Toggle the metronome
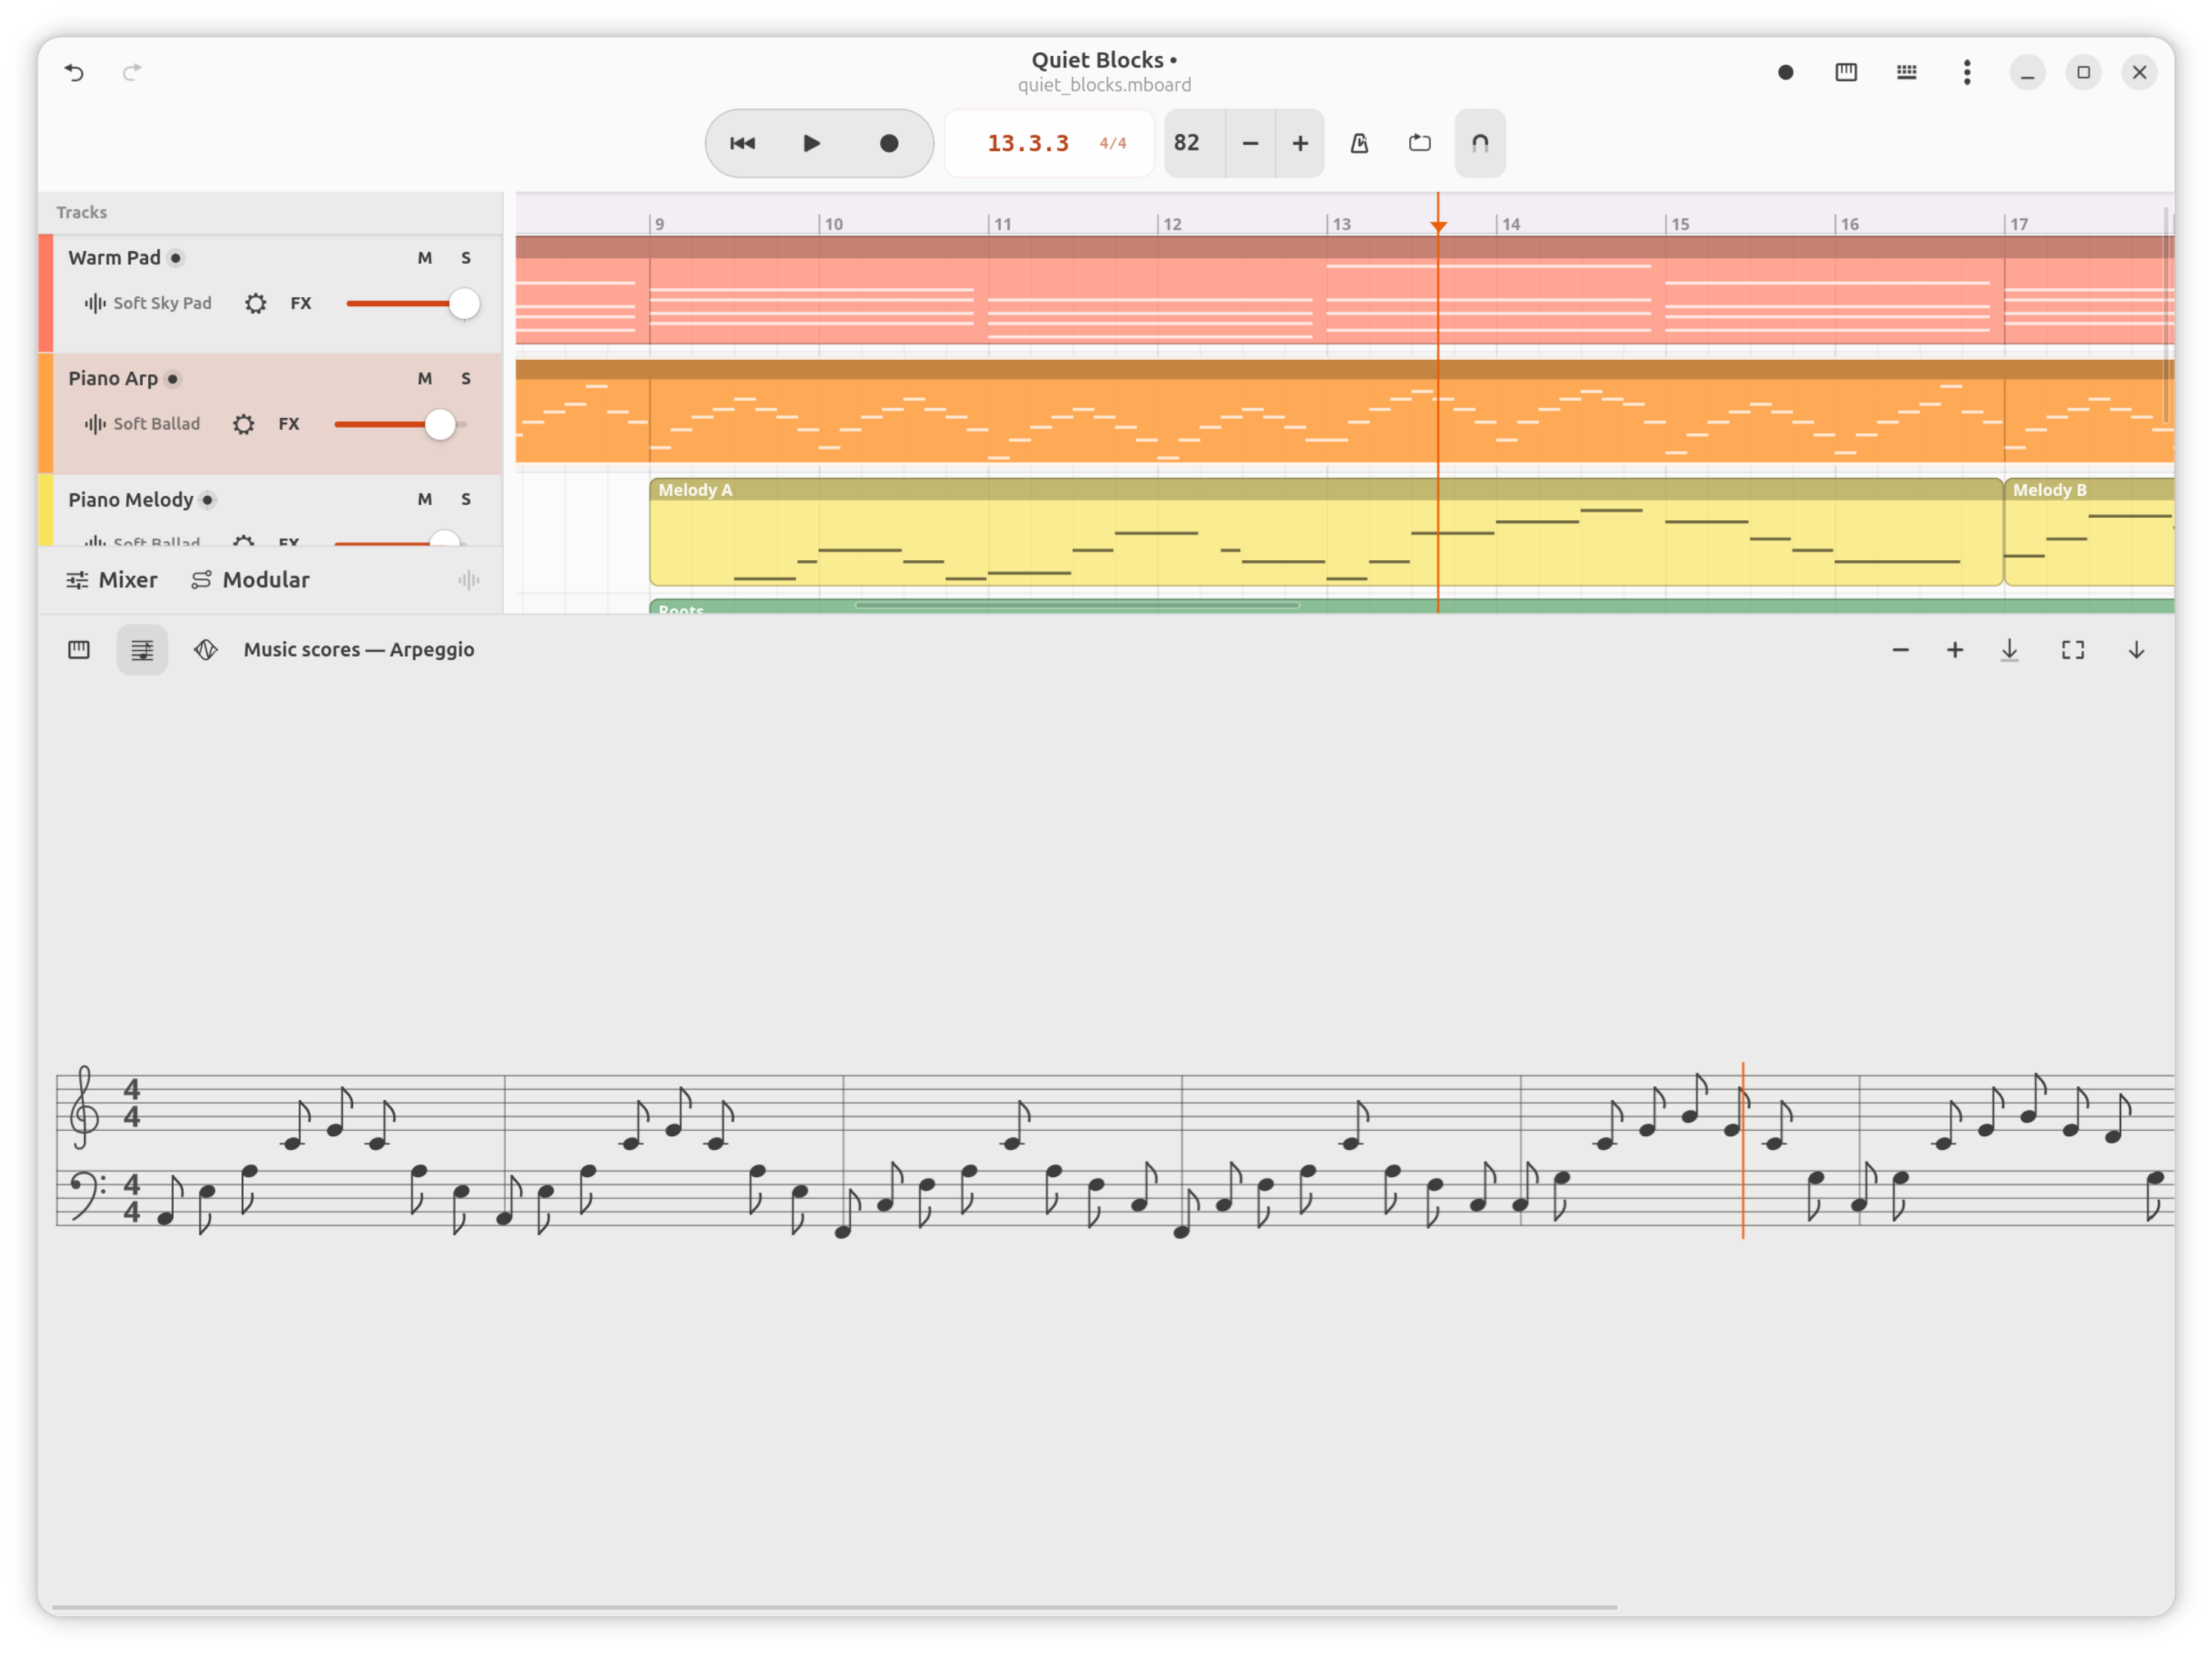The image size is (2212, 1654). (x=1360, y=143)
